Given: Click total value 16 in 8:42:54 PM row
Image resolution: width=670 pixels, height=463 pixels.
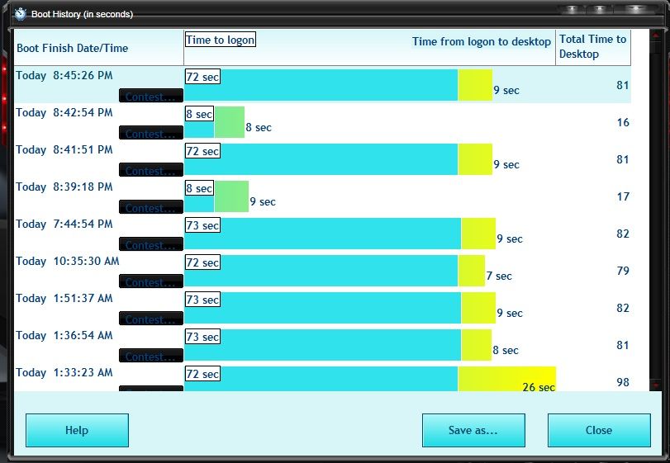Looking at the screenshot, I should point(623,122).
